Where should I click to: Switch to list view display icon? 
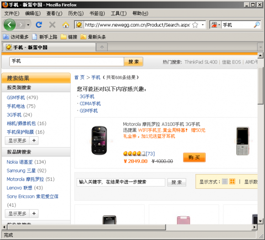click(225, 181)
